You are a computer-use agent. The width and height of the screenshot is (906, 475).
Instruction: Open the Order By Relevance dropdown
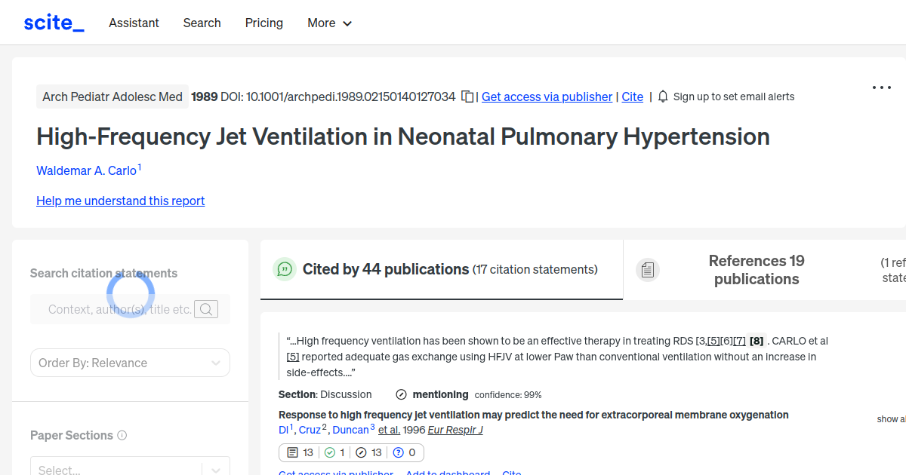click(130, 363)
